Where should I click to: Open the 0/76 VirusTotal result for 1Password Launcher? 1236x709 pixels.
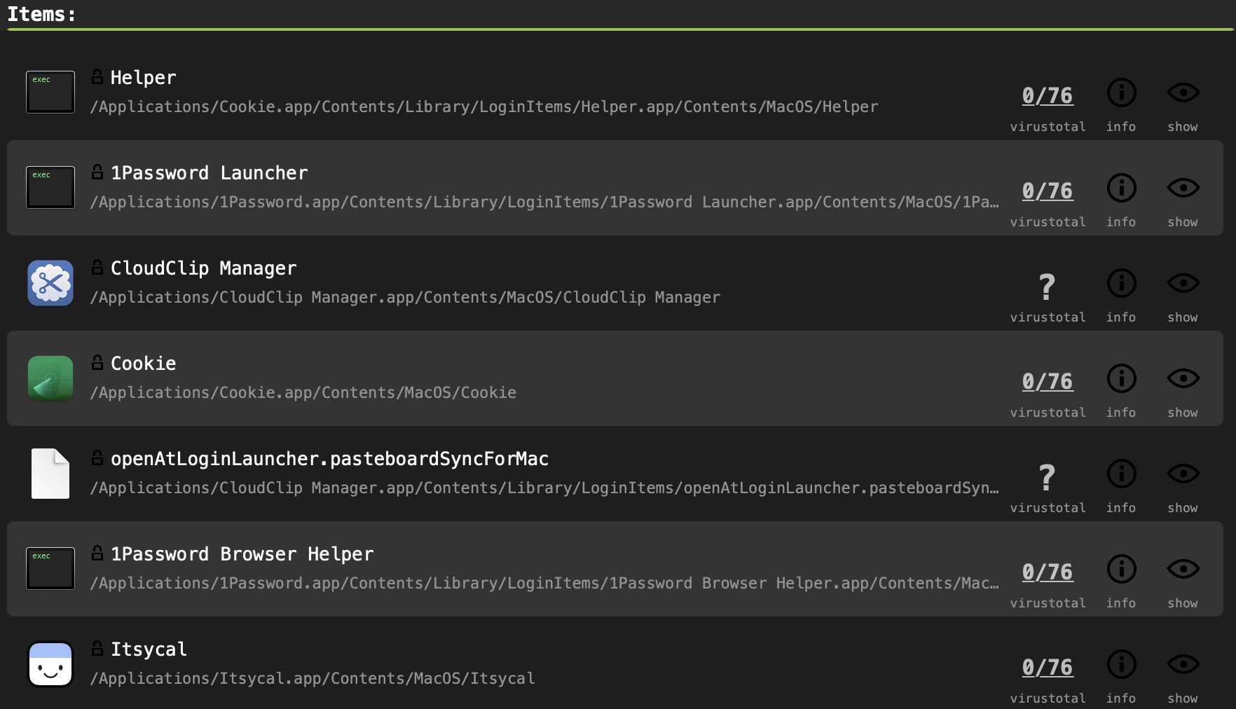(1047, 191)
